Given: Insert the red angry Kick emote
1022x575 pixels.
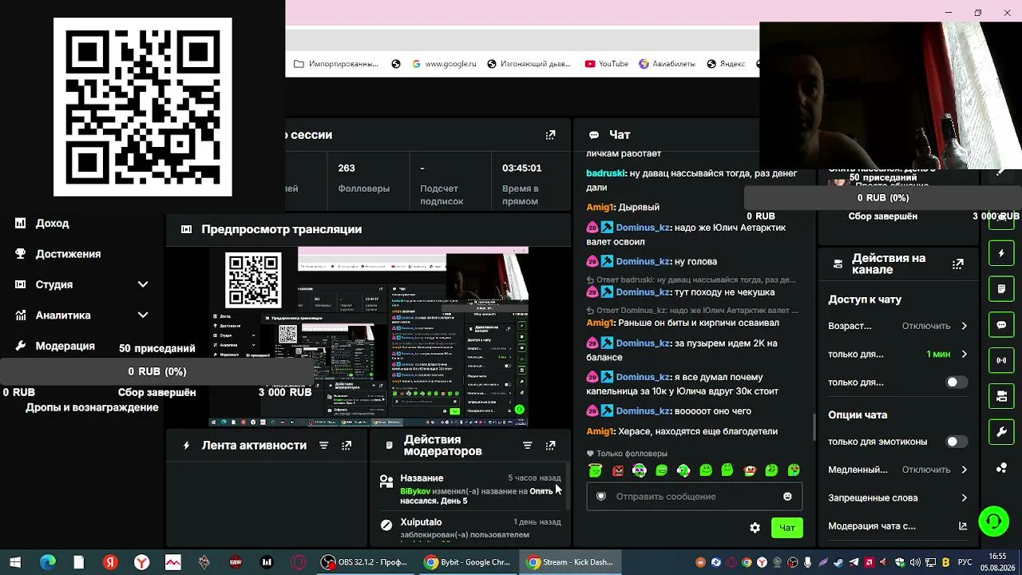Looking at the screenshot, I should point(618,471).
